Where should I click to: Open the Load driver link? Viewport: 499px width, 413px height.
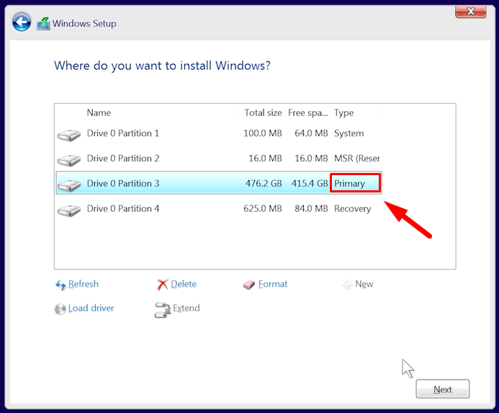tap(91, 308)
